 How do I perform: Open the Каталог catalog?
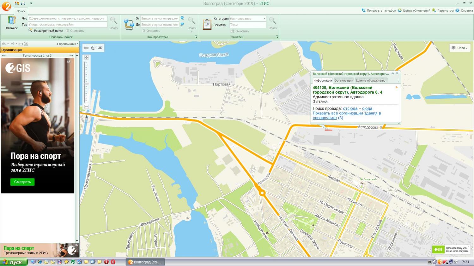[x=12, y=23]
